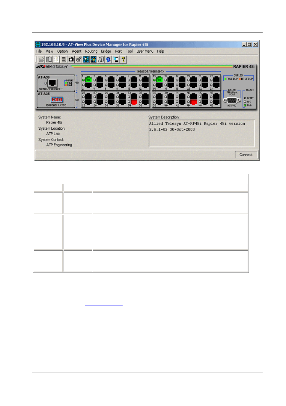This screenshot has width=286, height=406.
Task: Select port 25 on the switch panel
Action: (88, 96)
